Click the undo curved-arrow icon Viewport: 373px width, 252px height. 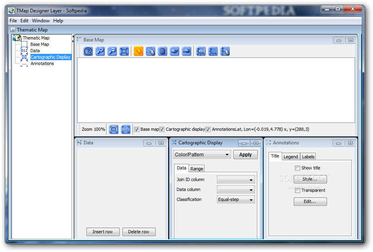pyautogui.click(x=174, y=51)
